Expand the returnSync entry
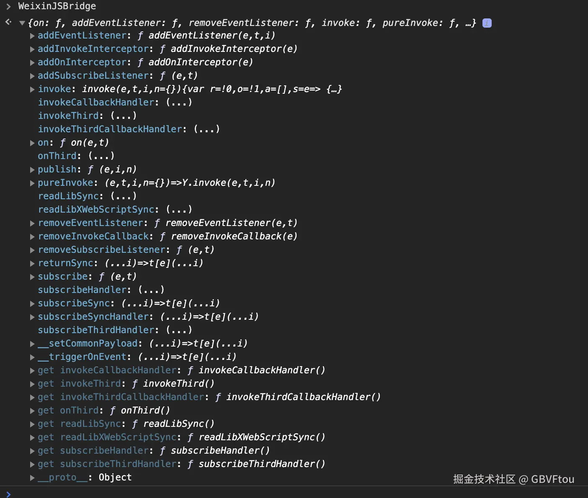 point(32,264)
